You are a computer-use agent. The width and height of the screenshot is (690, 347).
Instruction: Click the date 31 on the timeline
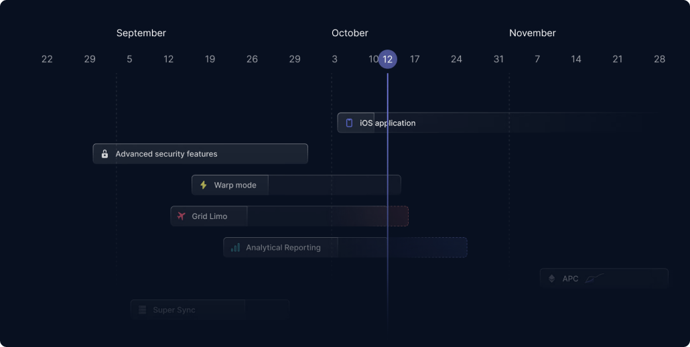click(498, 59)
